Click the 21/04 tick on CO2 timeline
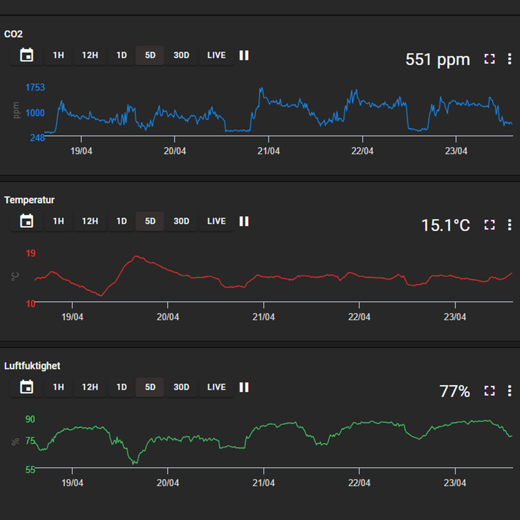The image size is (520, 520). tap(269, 151)
